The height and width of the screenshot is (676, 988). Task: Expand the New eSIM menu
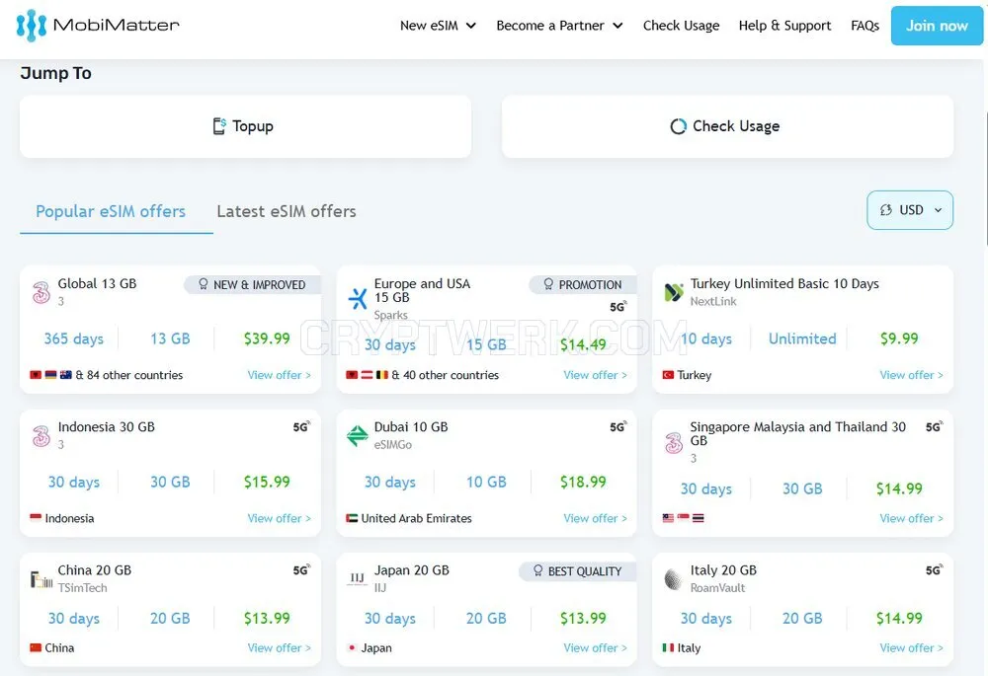pos(438,26)
